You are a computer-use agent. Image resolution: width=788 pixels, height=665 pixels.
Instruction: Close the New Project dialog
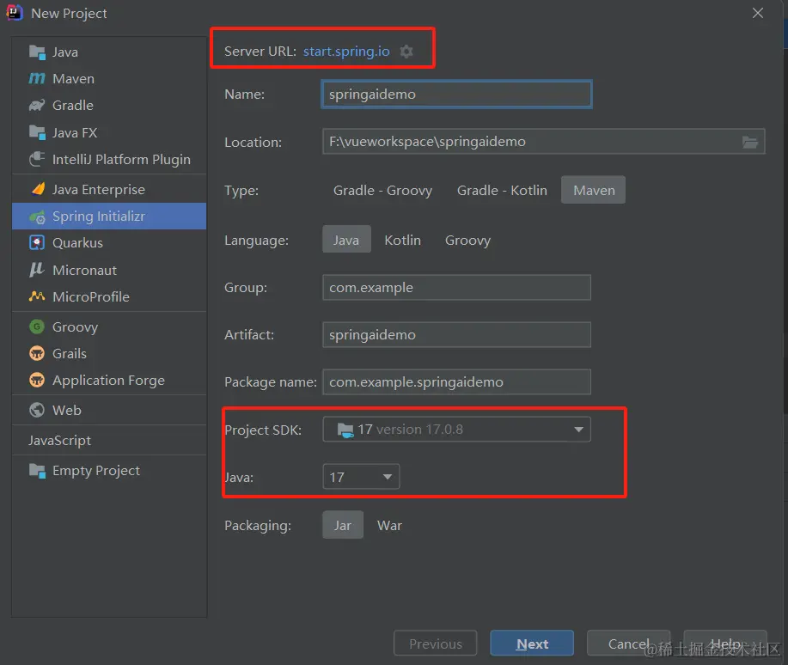[x=758, y=13]
